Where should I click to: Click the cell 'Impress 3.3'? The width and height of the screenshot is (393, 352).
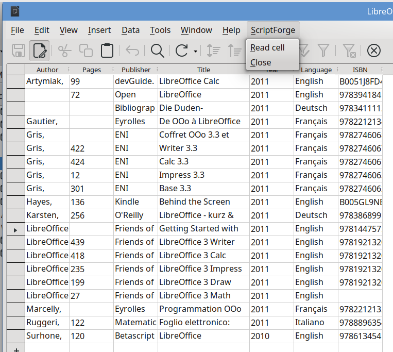click(203, 175)
